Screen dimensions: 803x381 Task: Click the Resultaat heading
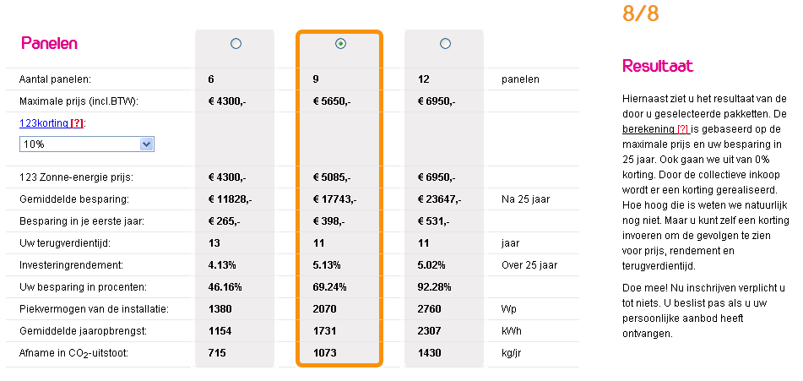[658, 66]
